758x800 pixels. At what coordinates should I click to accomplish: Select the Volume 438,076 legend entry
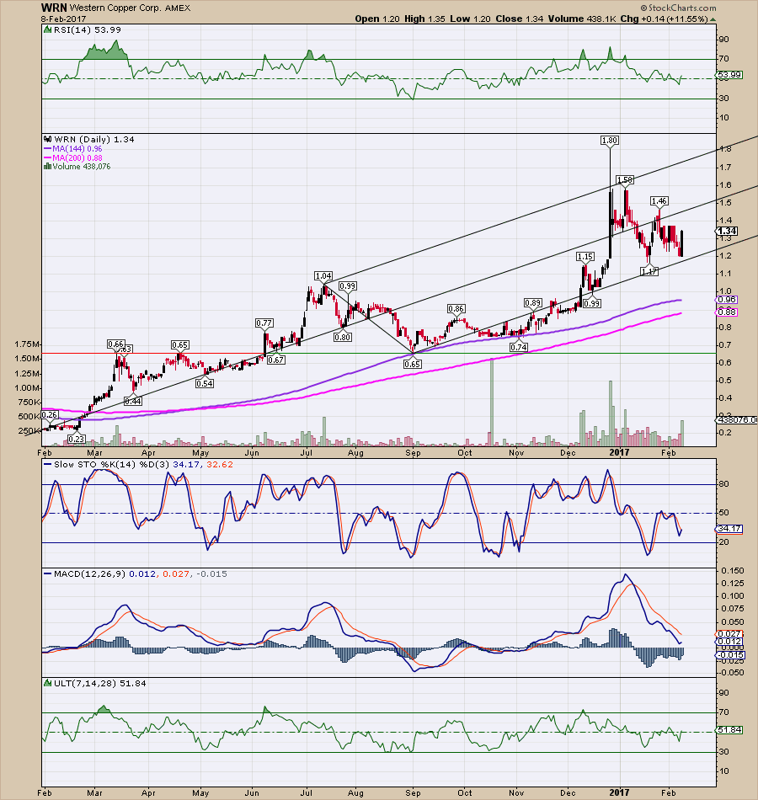pos(77,167)
